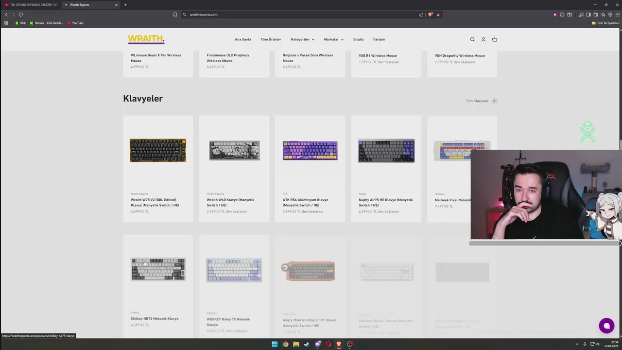Open the apps grid in bookmarks bar
The image size is (622, 350).
point(6,23)
